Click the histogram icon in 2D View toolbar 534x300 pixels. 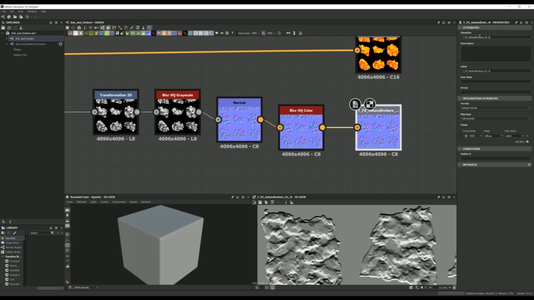click(292, 202)
